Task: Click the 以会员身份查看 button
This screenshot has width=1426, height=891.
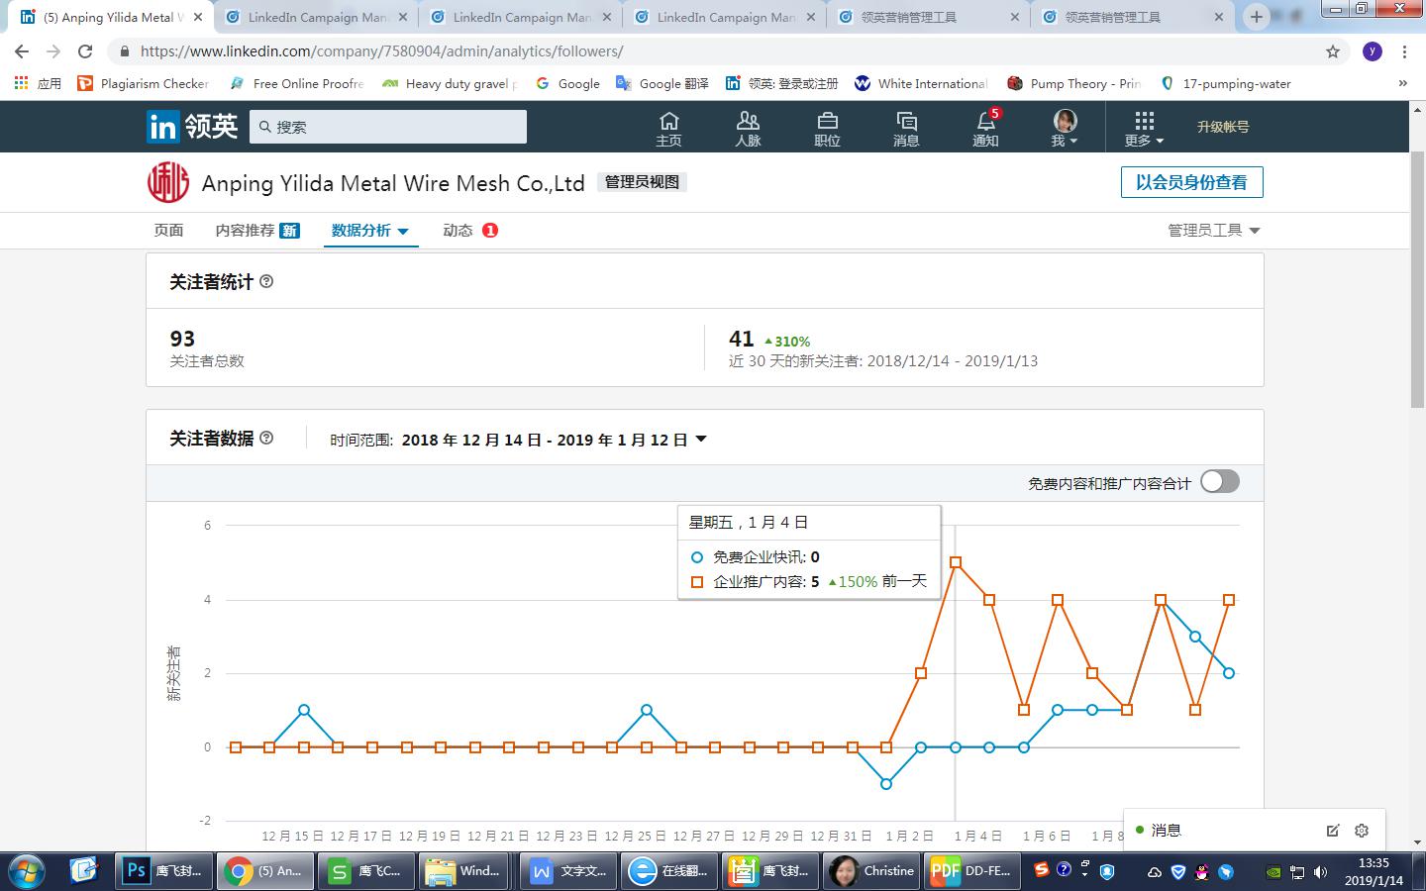Action: point(1191,182)
